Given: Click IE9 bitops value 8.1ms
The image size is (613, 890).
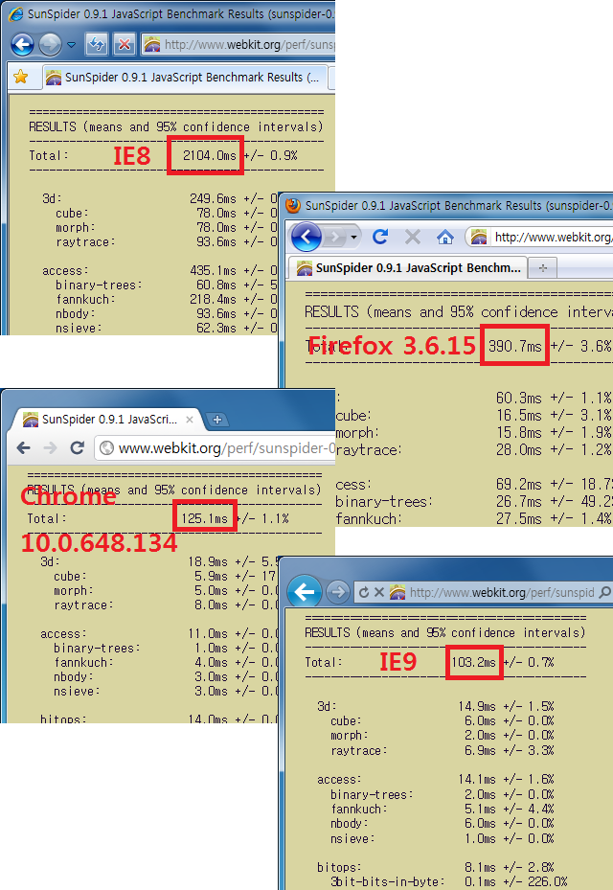Looking at the screenshot, I should (x=480, y=867).
